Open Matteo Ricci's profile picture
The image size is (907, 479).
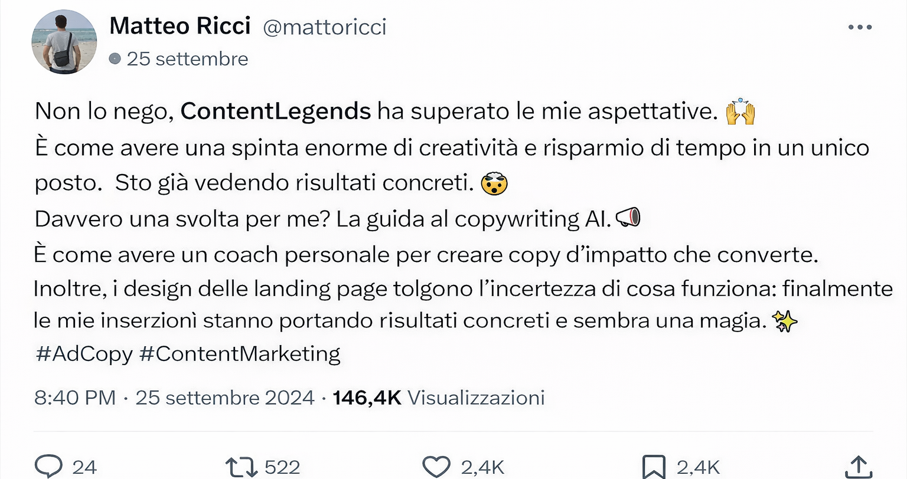64,42
